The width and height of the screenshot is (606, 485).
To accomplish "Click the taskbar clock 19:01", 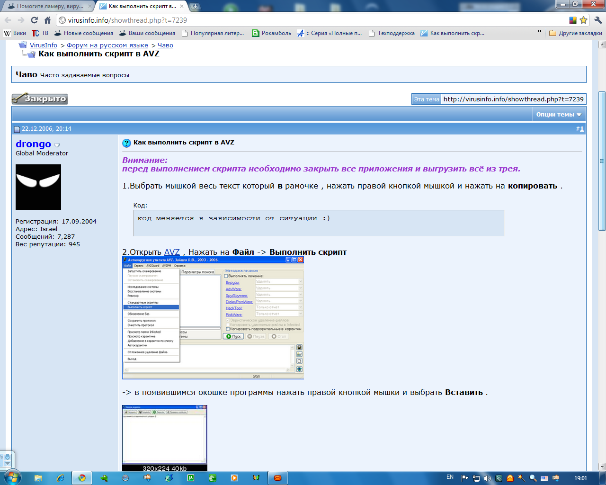I will [580, 478].
